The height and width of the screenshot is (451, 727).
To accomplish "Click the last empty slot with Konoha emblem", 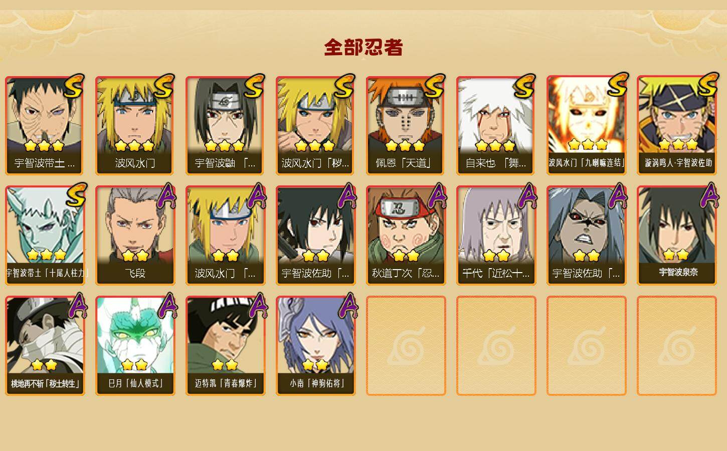I will tap(677, 346).
